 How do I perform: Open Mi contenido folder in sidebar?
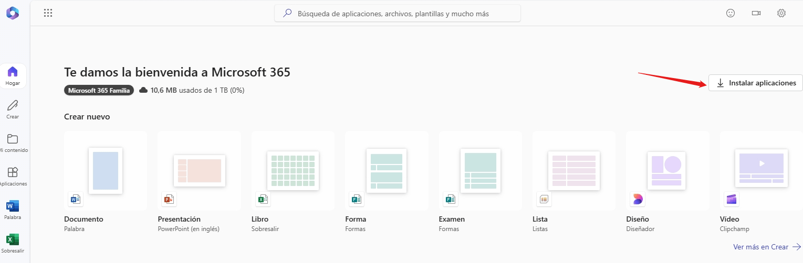coord(13,143)
